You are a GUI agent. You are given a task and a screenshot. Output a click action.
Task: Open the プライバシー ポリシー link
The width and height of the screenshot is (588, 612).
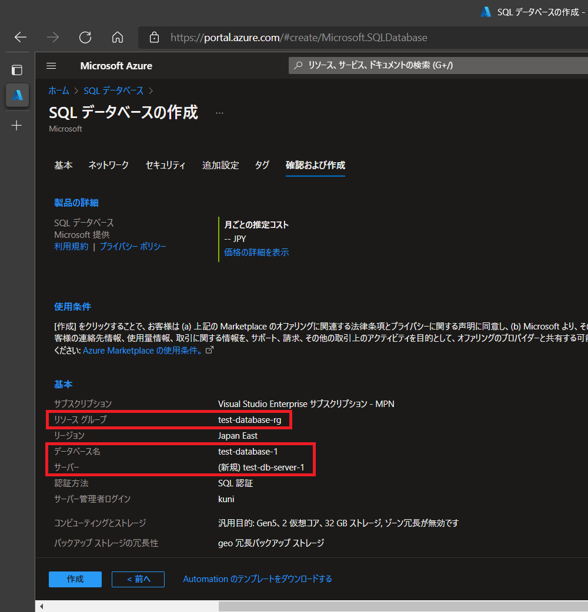[x=133, y=246]
